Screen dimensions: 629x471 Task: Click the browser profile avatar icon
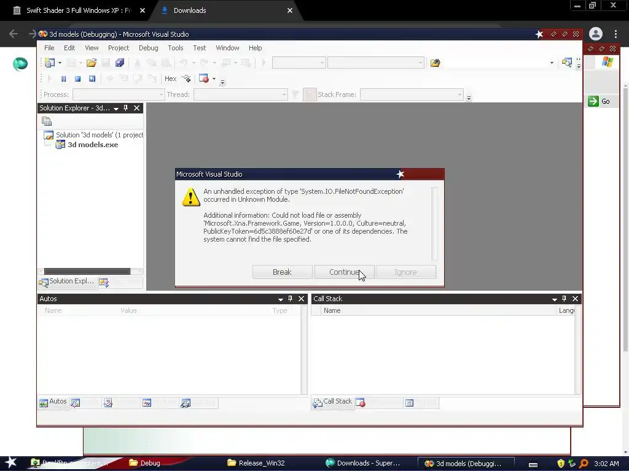tap(596, 34)
